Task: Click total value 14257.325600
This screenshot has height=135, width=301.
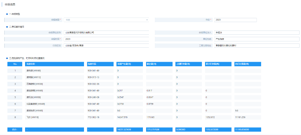Action: click(130, 129)
